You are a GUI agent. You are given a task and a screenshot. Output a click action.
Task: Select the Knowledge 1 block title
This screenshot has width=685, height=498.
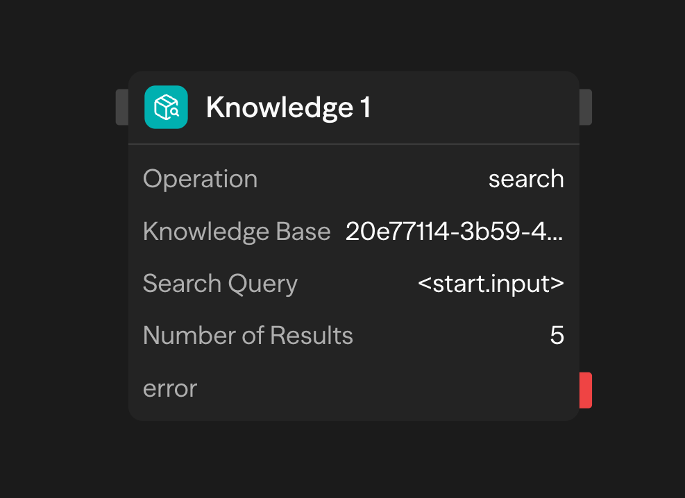288,108
